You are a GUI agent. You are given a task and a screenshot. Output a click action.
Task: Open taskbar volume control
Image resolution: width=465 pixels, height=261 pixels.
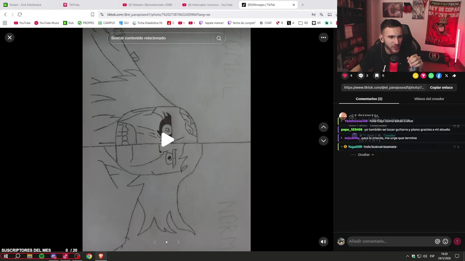click(425, 256)
